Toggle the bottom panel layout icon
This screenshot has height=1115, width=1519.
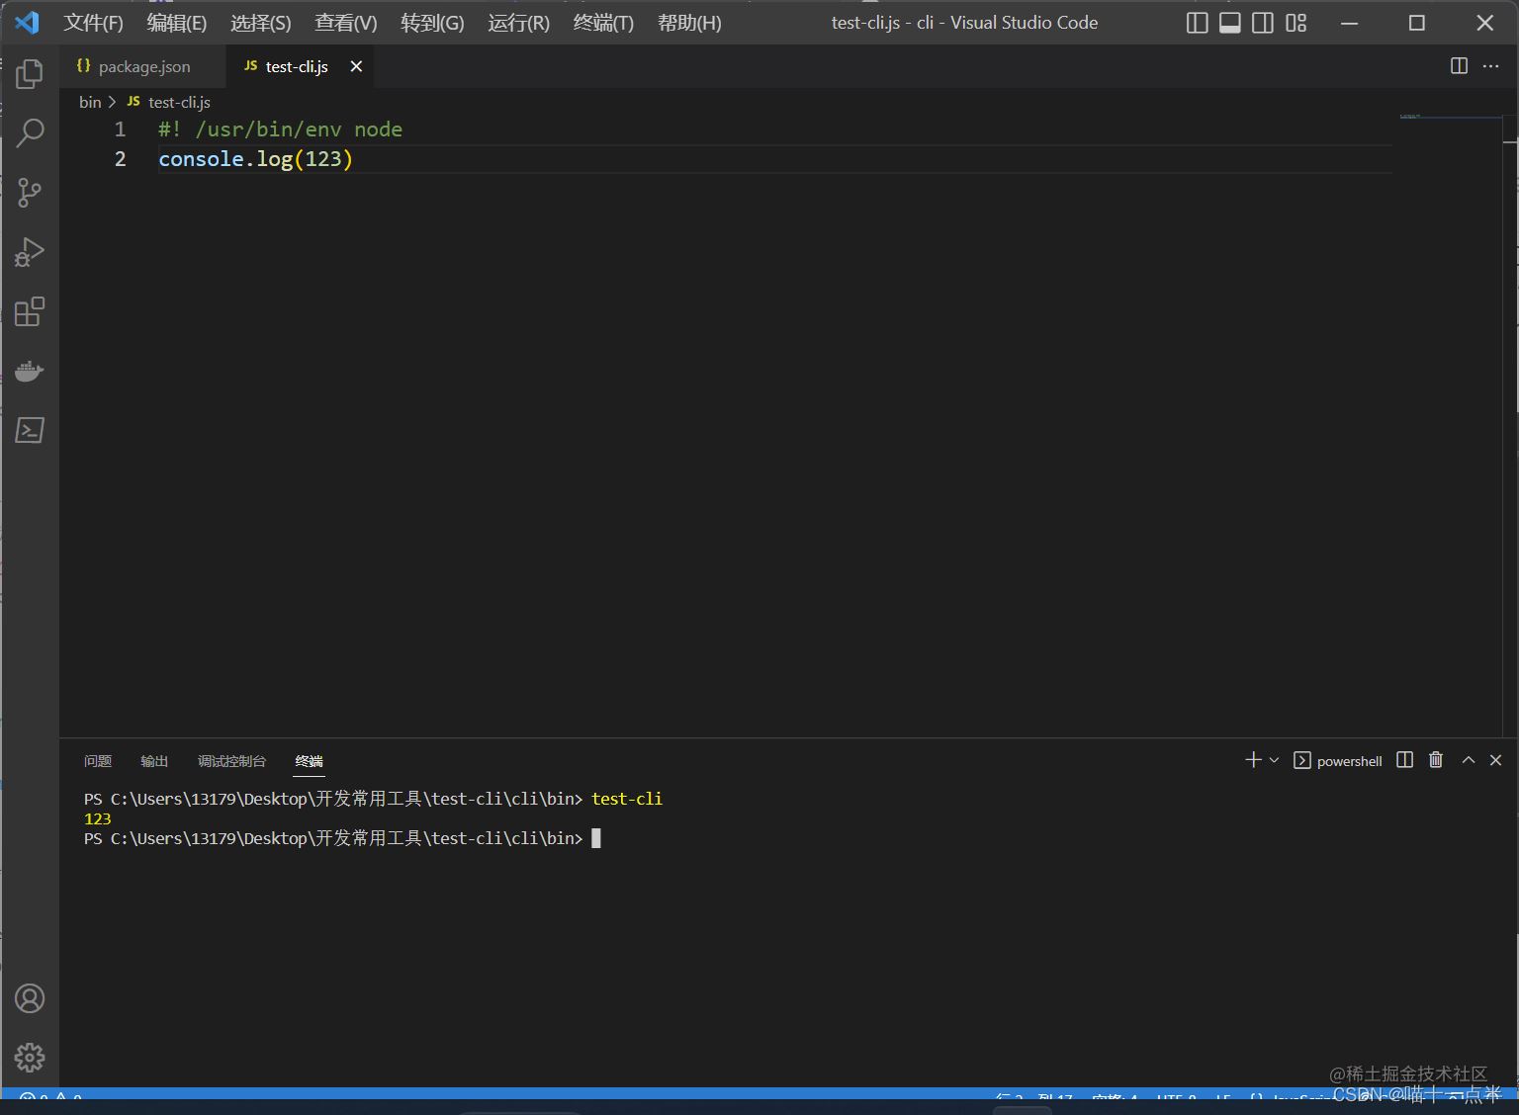[1229, 23]
